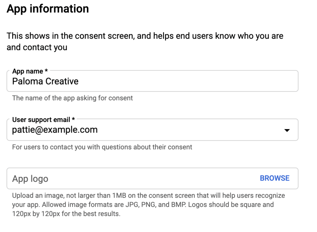
Task: Click the App information heading
Action: point(48,9)
